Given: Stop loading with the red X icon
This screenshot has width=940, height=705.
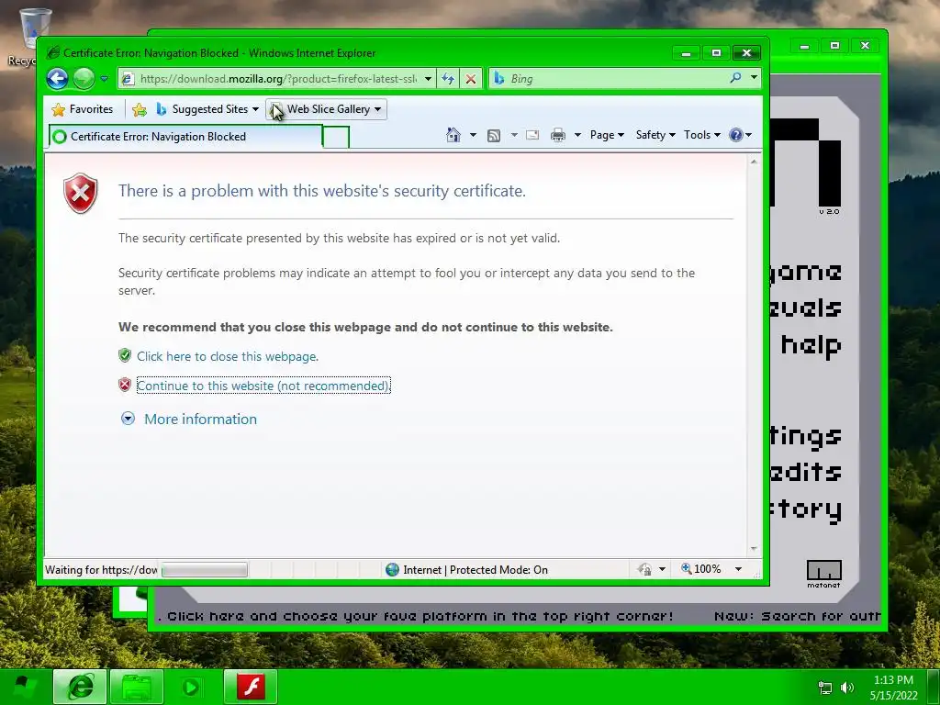Looking at the screenshot, I should click(471, 79).
